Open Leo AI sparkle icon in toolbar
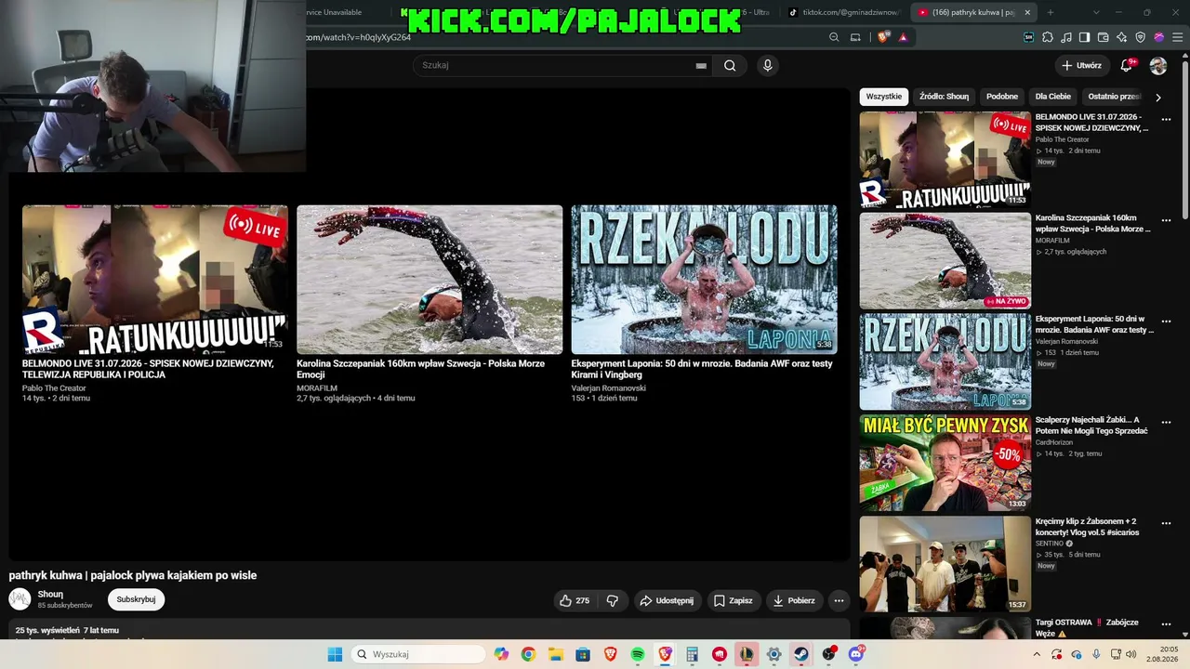The width and height of the screenshot is (1190, 669). [1122, 37]
